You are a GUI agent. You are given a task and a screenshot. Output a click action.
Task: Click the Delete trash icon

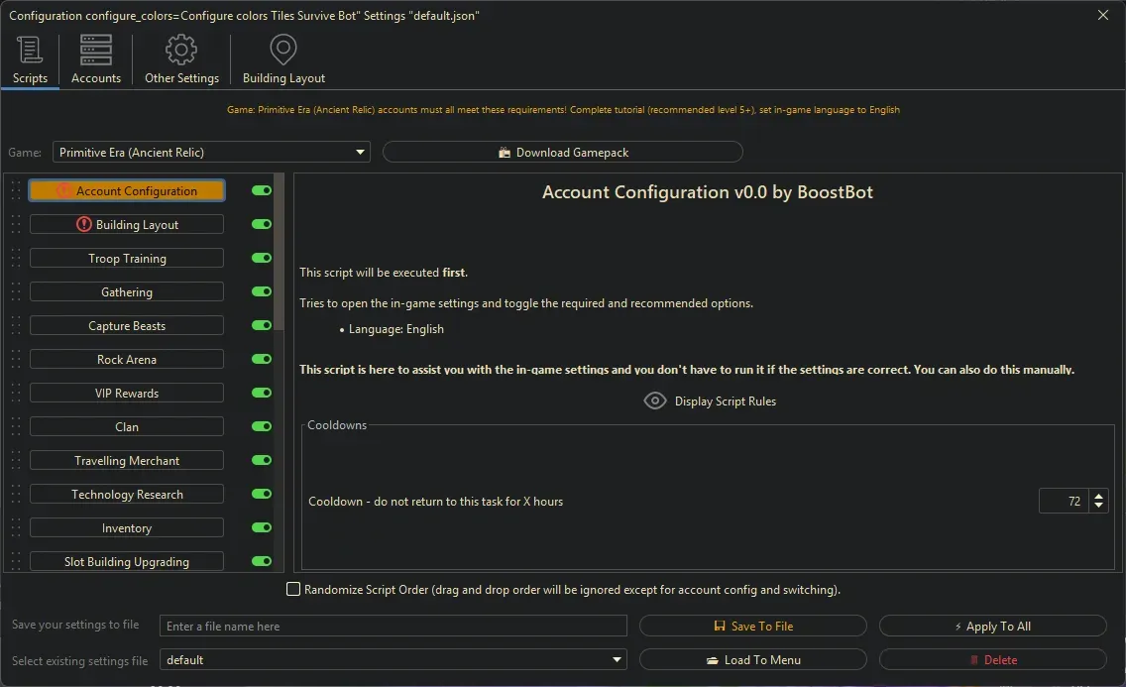click(x=973, y=659)
